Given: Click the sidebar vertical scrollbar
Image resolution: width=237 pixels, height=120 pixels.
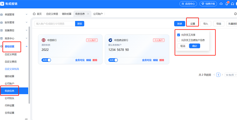Looking at the screenshot, I should pos(29,65).
